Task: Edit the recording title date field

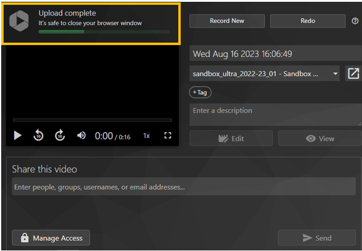Action: point(276,54)
